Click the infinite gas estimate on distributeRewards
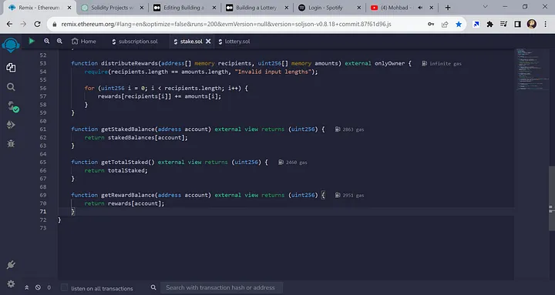 (x=442, y=64)
